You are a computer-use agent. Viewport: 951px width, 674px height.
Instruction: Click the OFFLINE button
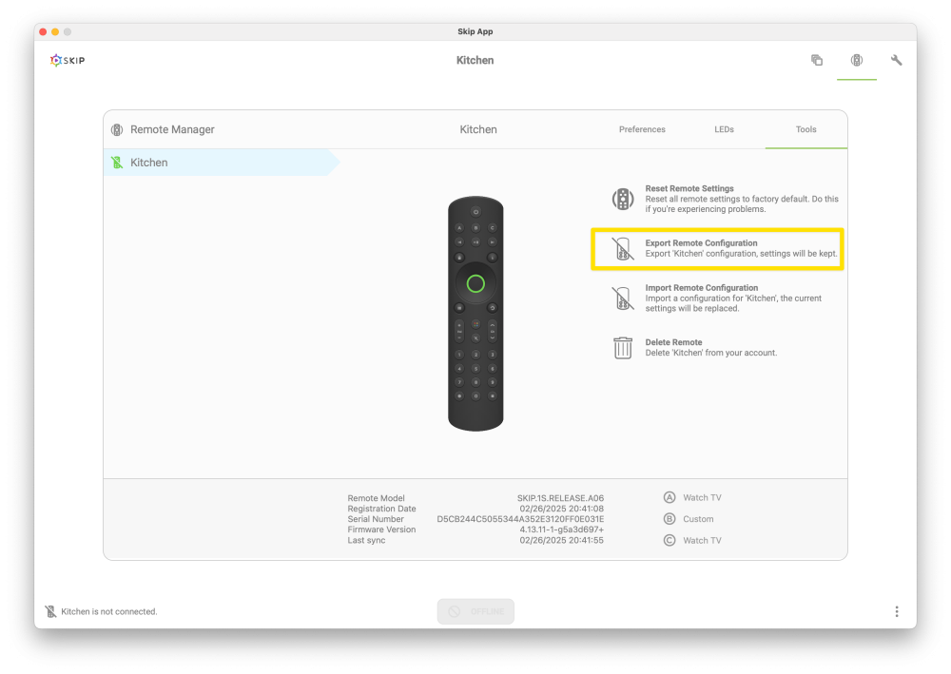(475, 611)
